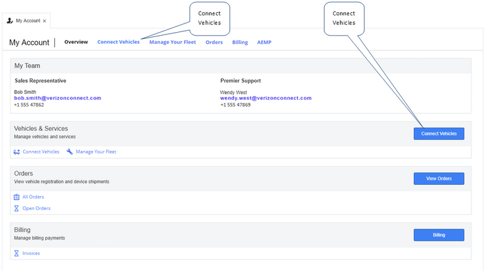485x271 pixels.
Task: Click the My Team section heading
Action: (27, 66)
